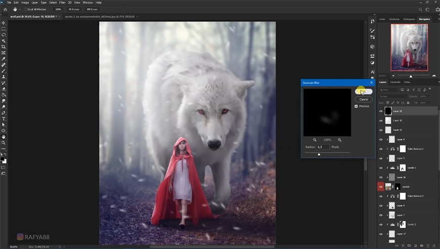Select the Zoom tool in toolbar

[x=4, y=143]
